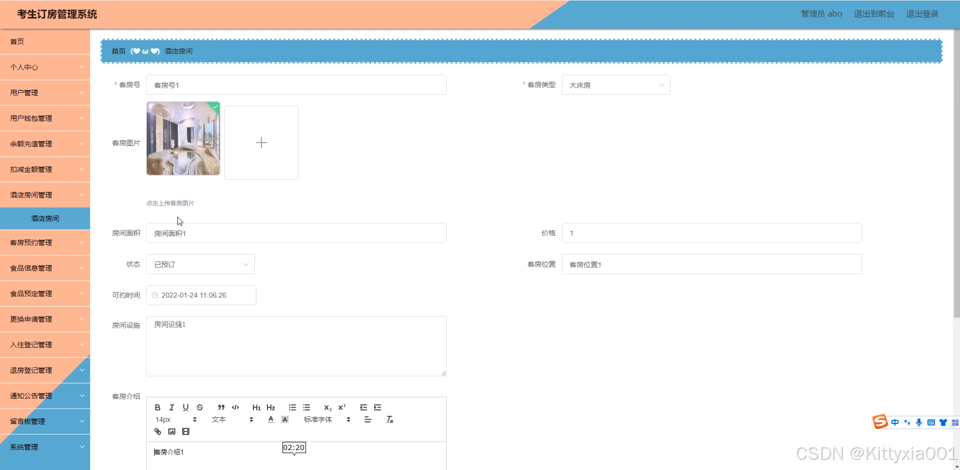Toggle bold formatting in the editor

158,408
